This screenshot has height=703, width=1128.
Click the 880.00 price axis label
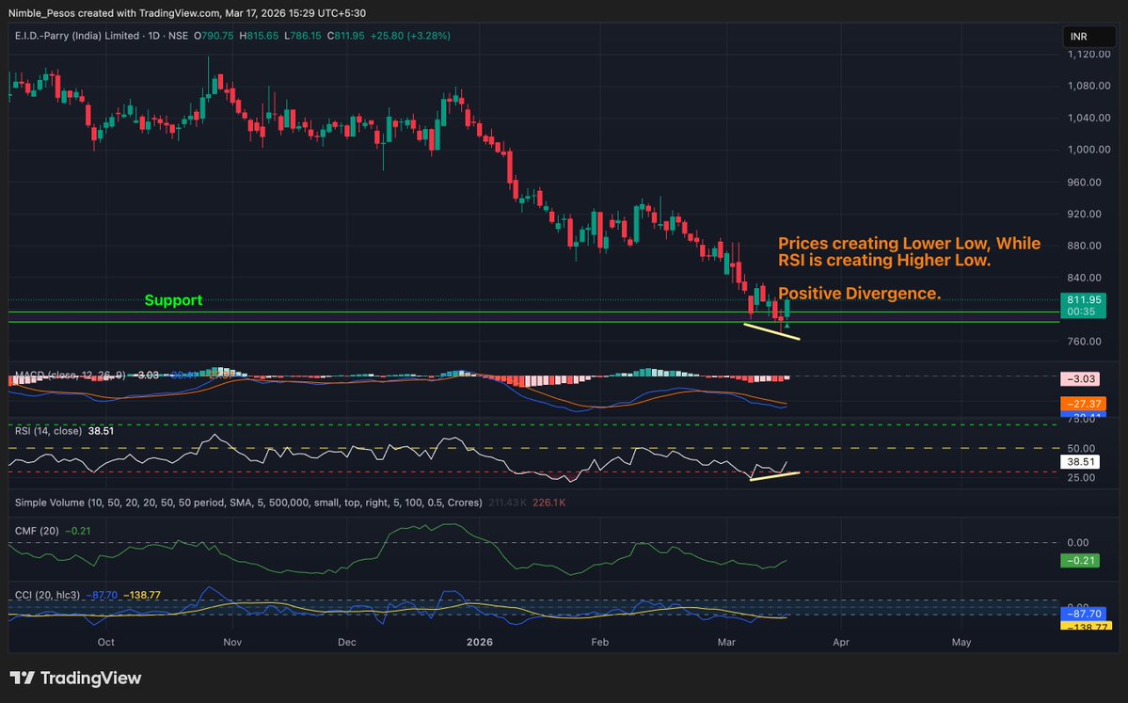coord(1084,246)
